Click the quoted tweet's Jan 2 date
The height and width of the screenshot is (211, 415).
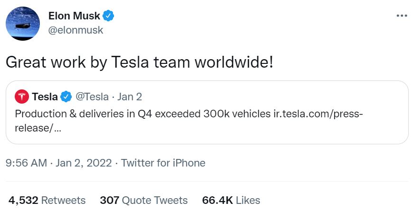point(129,97)
